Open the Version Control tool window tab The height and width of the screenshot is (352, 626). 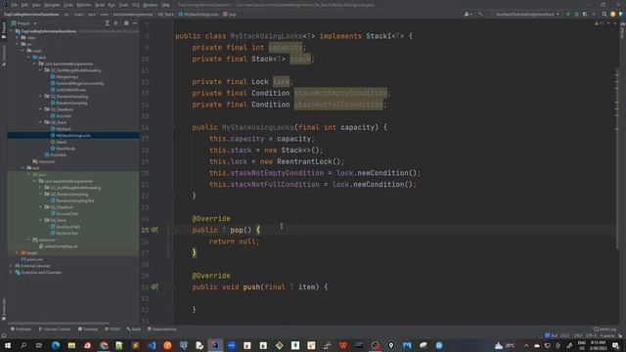coord(55,330)
